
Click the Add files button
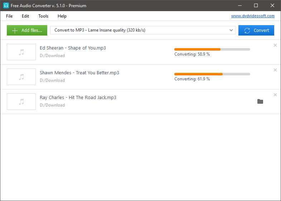pyautogui.click(x=27, y=31)
